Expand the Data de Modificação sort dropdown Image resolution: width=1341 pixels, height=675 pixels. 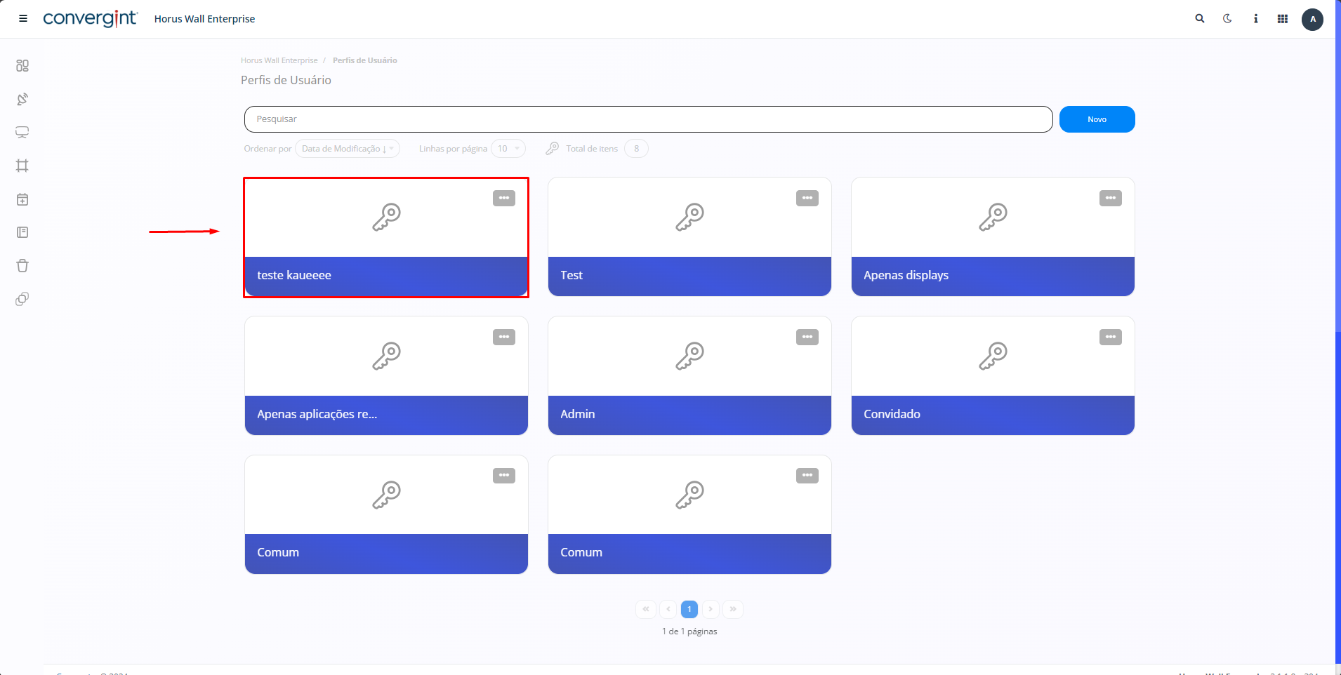[x=348, y=149]
